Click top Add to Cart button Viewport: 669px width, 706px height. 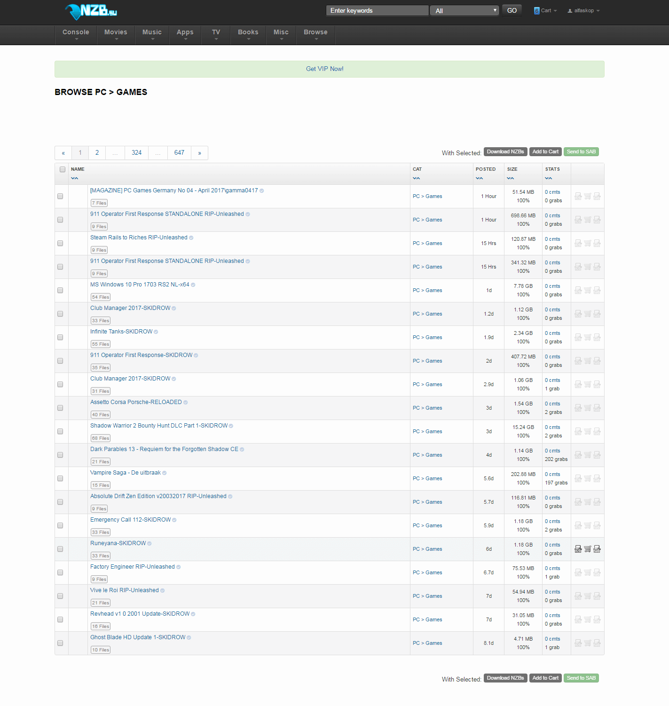(545, 151)
